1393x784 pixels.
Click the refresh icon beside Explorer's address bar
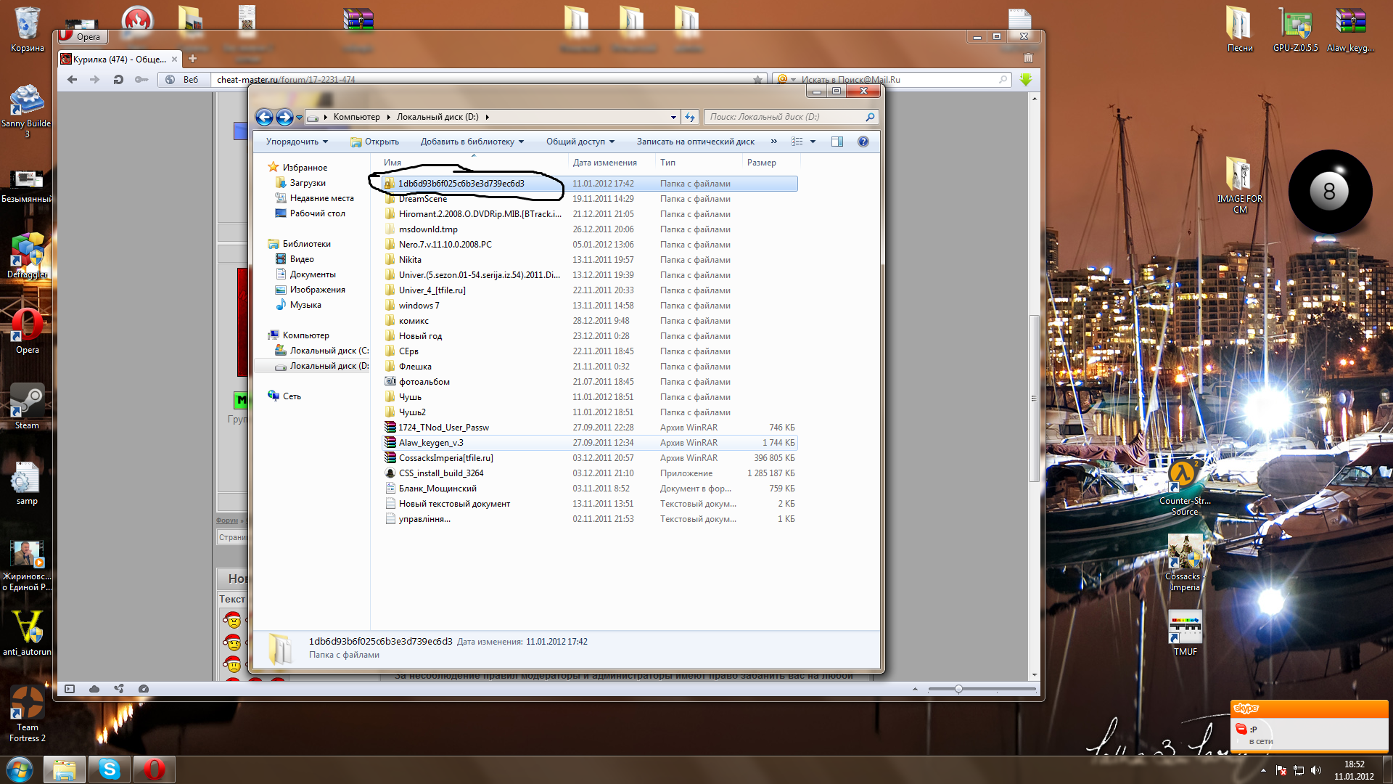[x=690, y=117]
